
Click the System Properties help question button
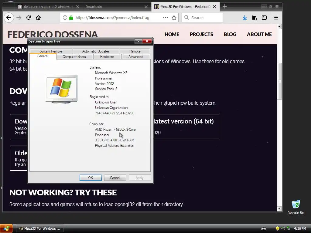click(x=138, y=41)
